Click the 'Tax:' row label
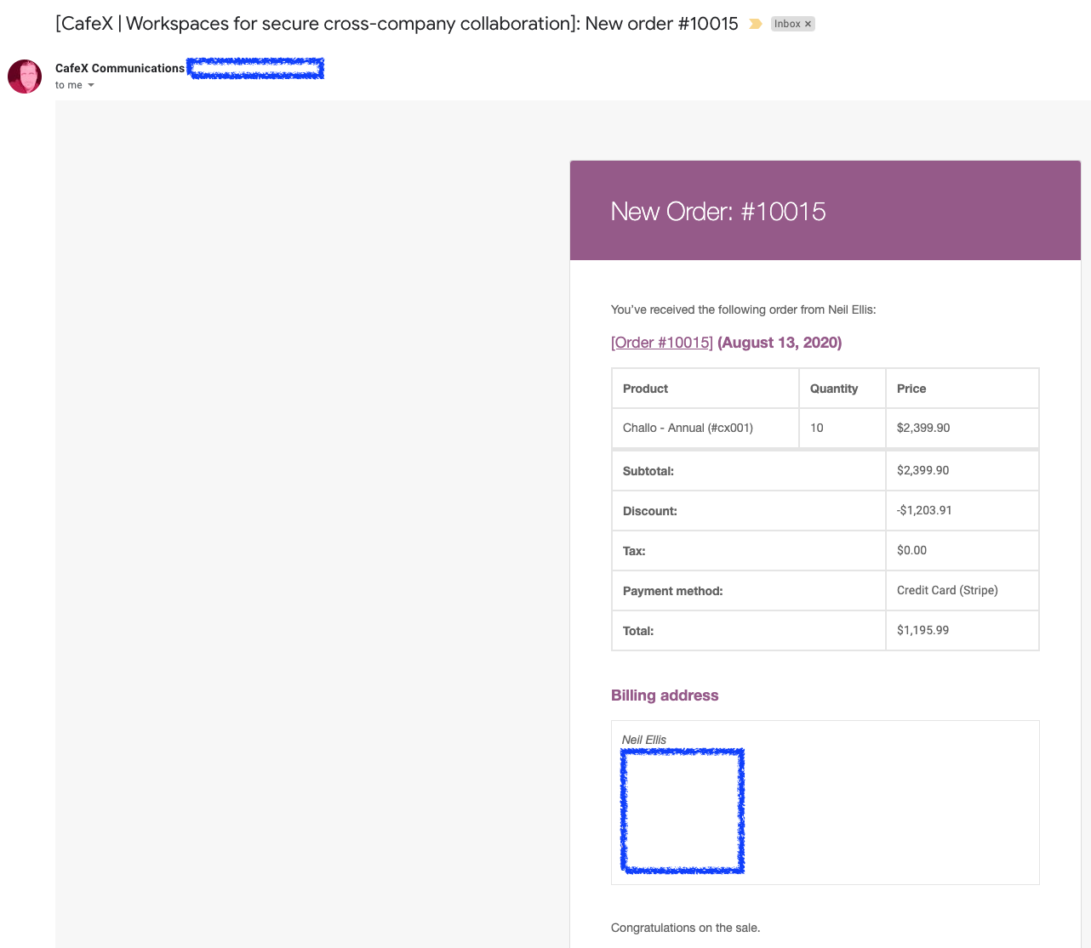 coord(634,551)
